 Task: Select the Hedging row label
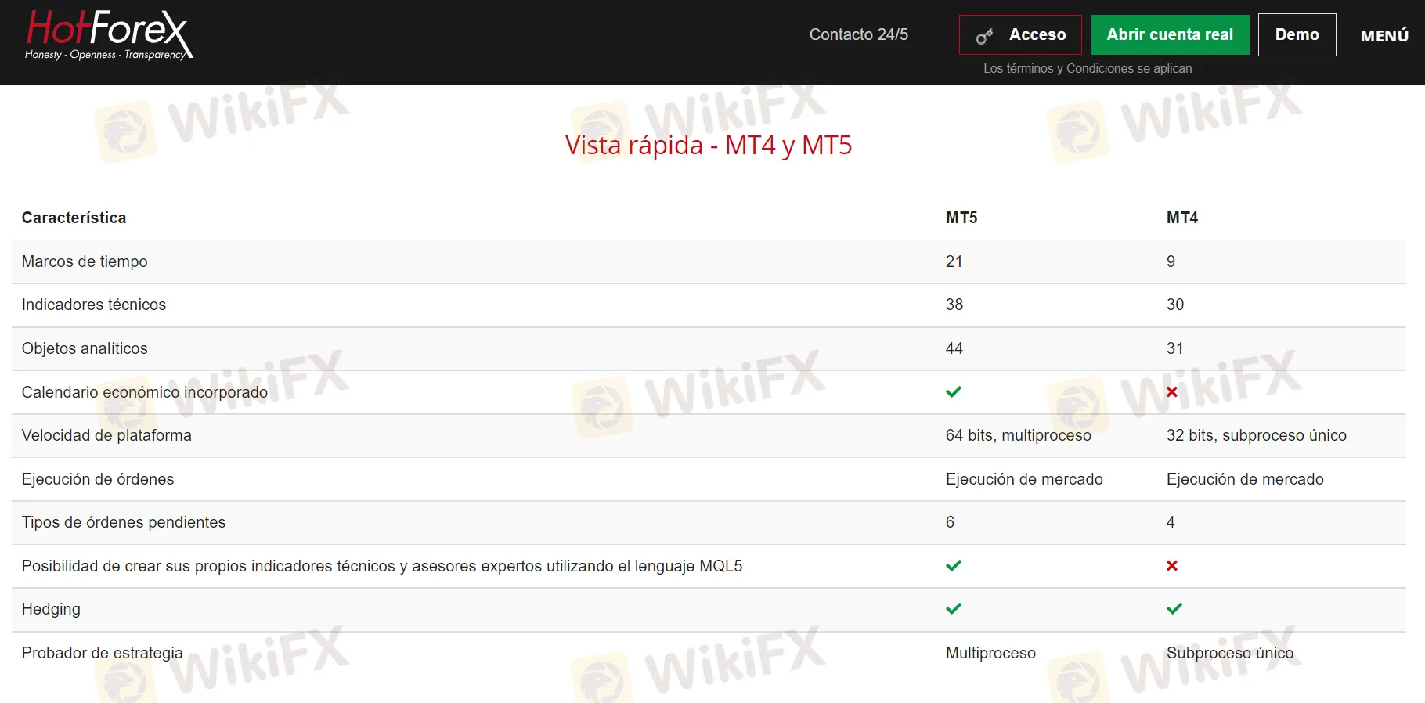pyautogui.click(x=51, y=609)
